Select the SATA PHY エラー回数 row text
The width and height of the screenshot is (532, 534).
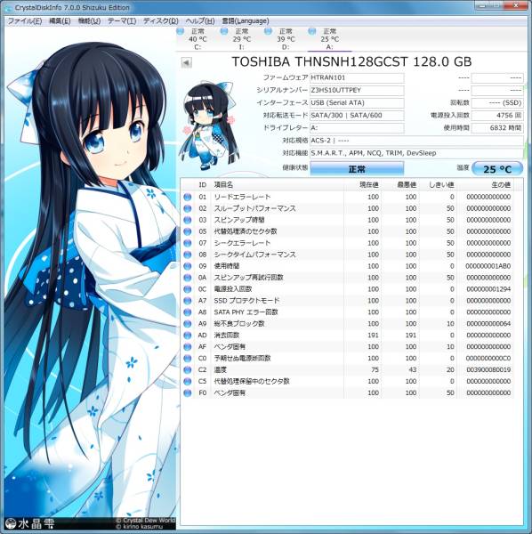pyautogui.click(x=246, y=312)
